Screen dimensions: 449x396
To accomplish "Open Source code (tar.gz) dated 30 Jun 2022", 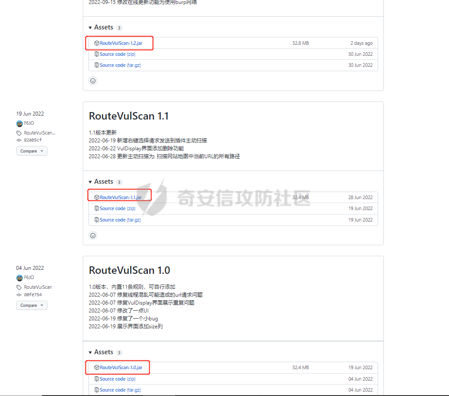I will click(120, 65).
